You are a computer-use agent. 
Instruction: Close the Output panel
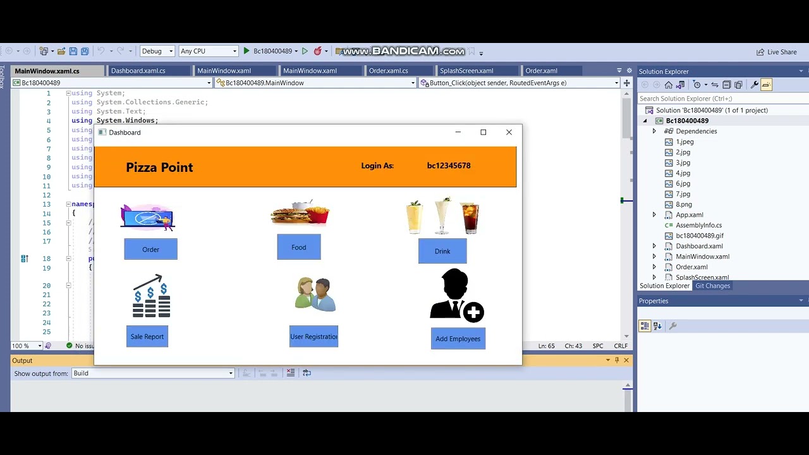pos(626,360)
